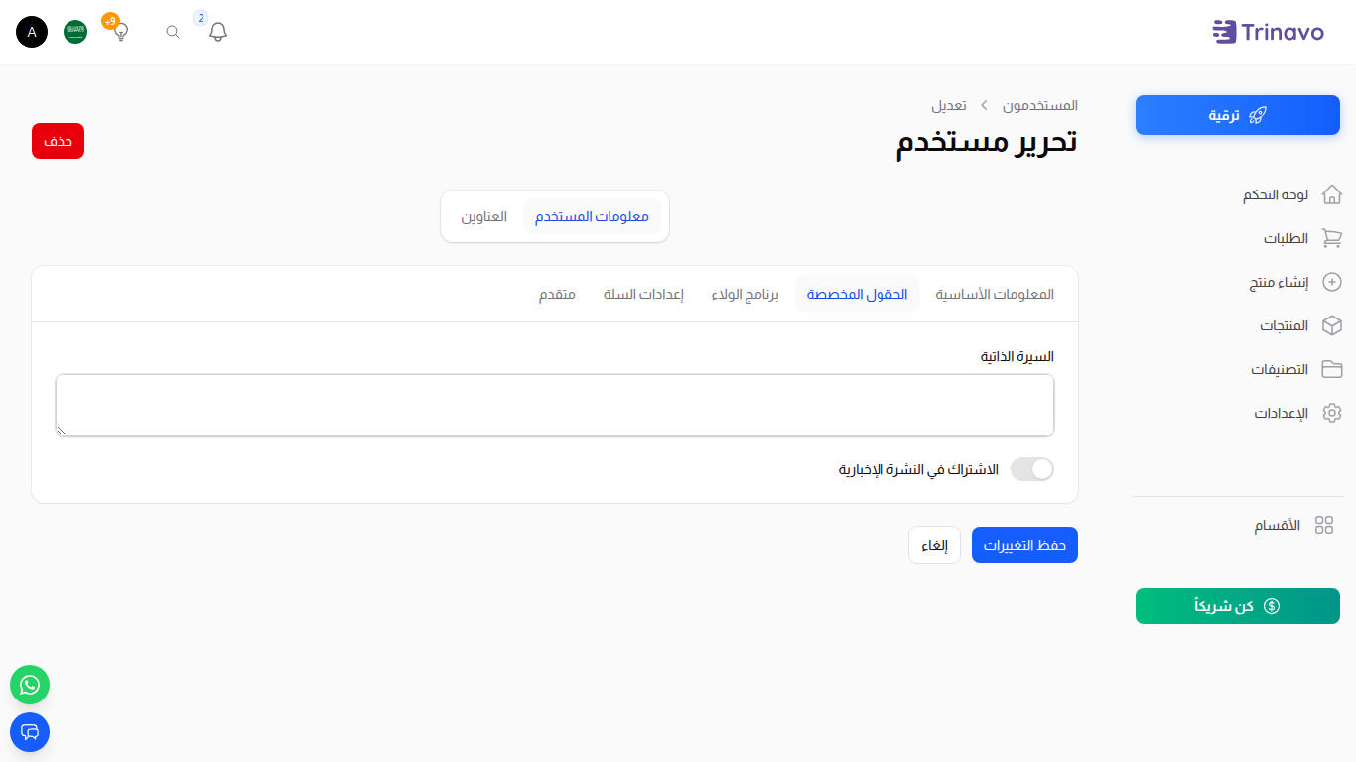Click the search magnifier icon
The image size is (1356, 762).
[x=173, y=32]
